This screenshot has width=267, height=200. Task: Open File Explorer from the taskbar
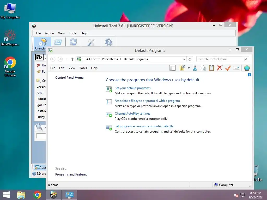[x=21, y=195]
